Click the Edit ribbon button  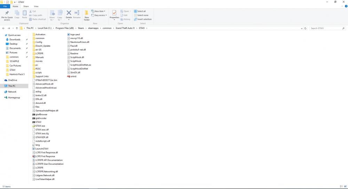point(124,15)
